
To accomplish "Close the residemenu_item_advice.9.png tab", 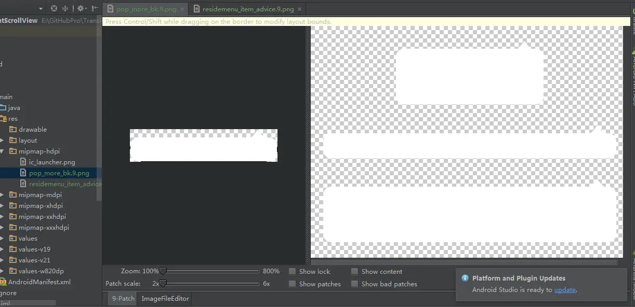I will (x=300, y=9).
